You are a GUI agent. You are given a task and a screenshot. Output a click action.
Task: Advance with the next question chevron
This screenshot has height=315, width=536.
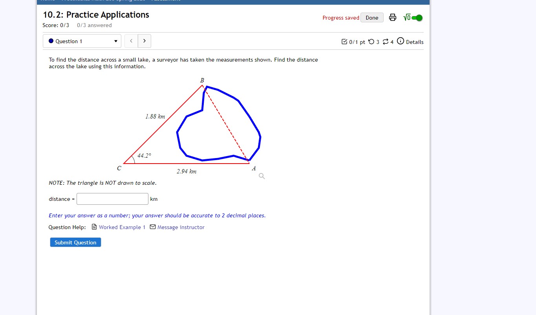pyautogui.click(x=144, y=41)
